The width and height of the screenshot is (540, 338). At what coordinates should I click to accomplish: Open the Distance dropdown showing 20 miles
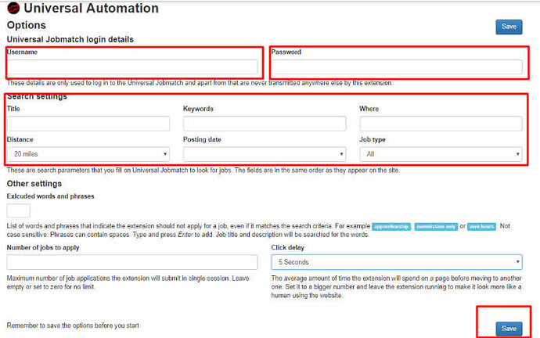click(x=88, y=154)
